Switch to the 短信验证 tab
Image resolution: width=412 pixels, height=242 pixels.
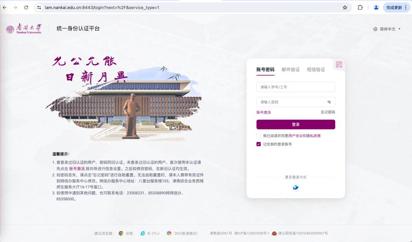pos(316,70)
